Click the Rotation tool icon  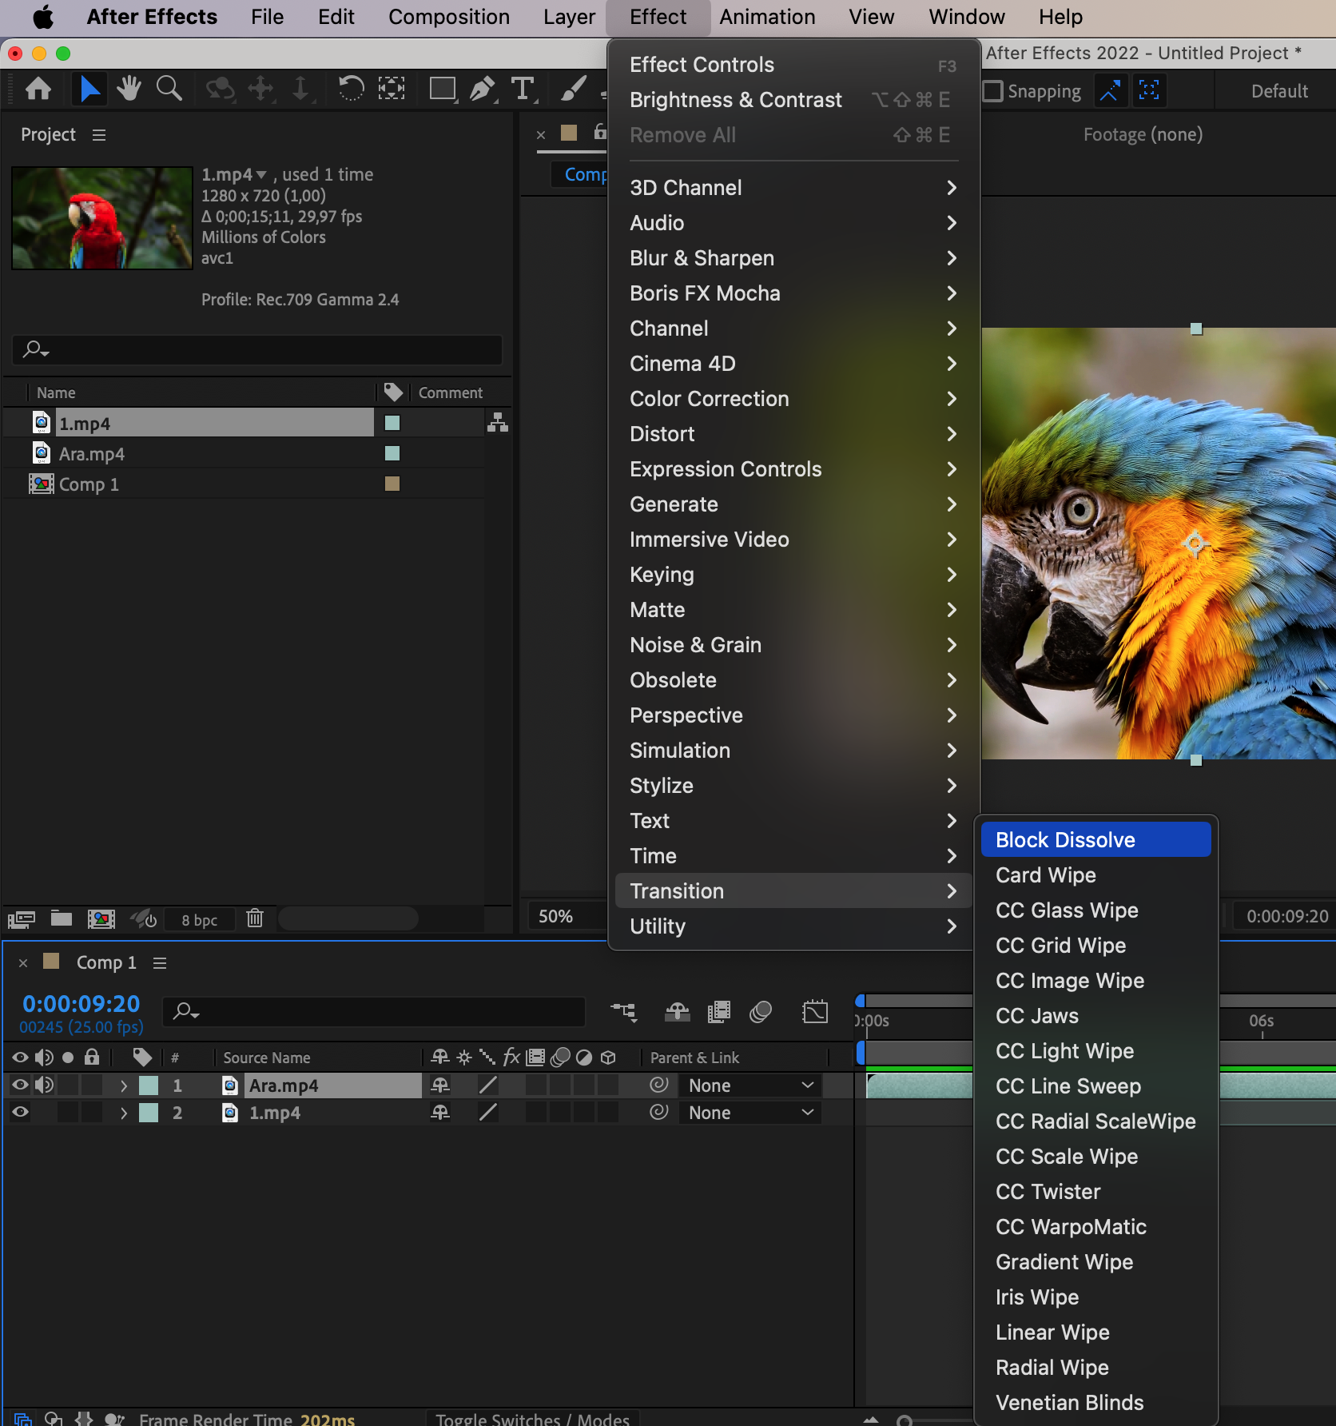pos(350,89)
